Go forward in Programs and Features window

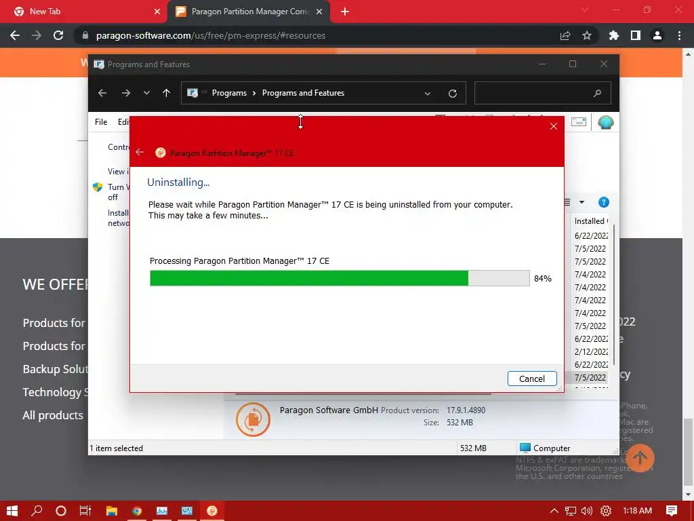coord(126,93)
